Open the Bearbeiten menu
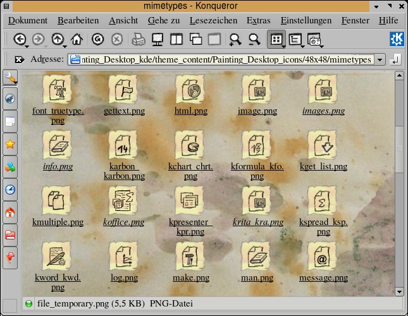This screenshot has width=408, height=316. tap(78, 20)
